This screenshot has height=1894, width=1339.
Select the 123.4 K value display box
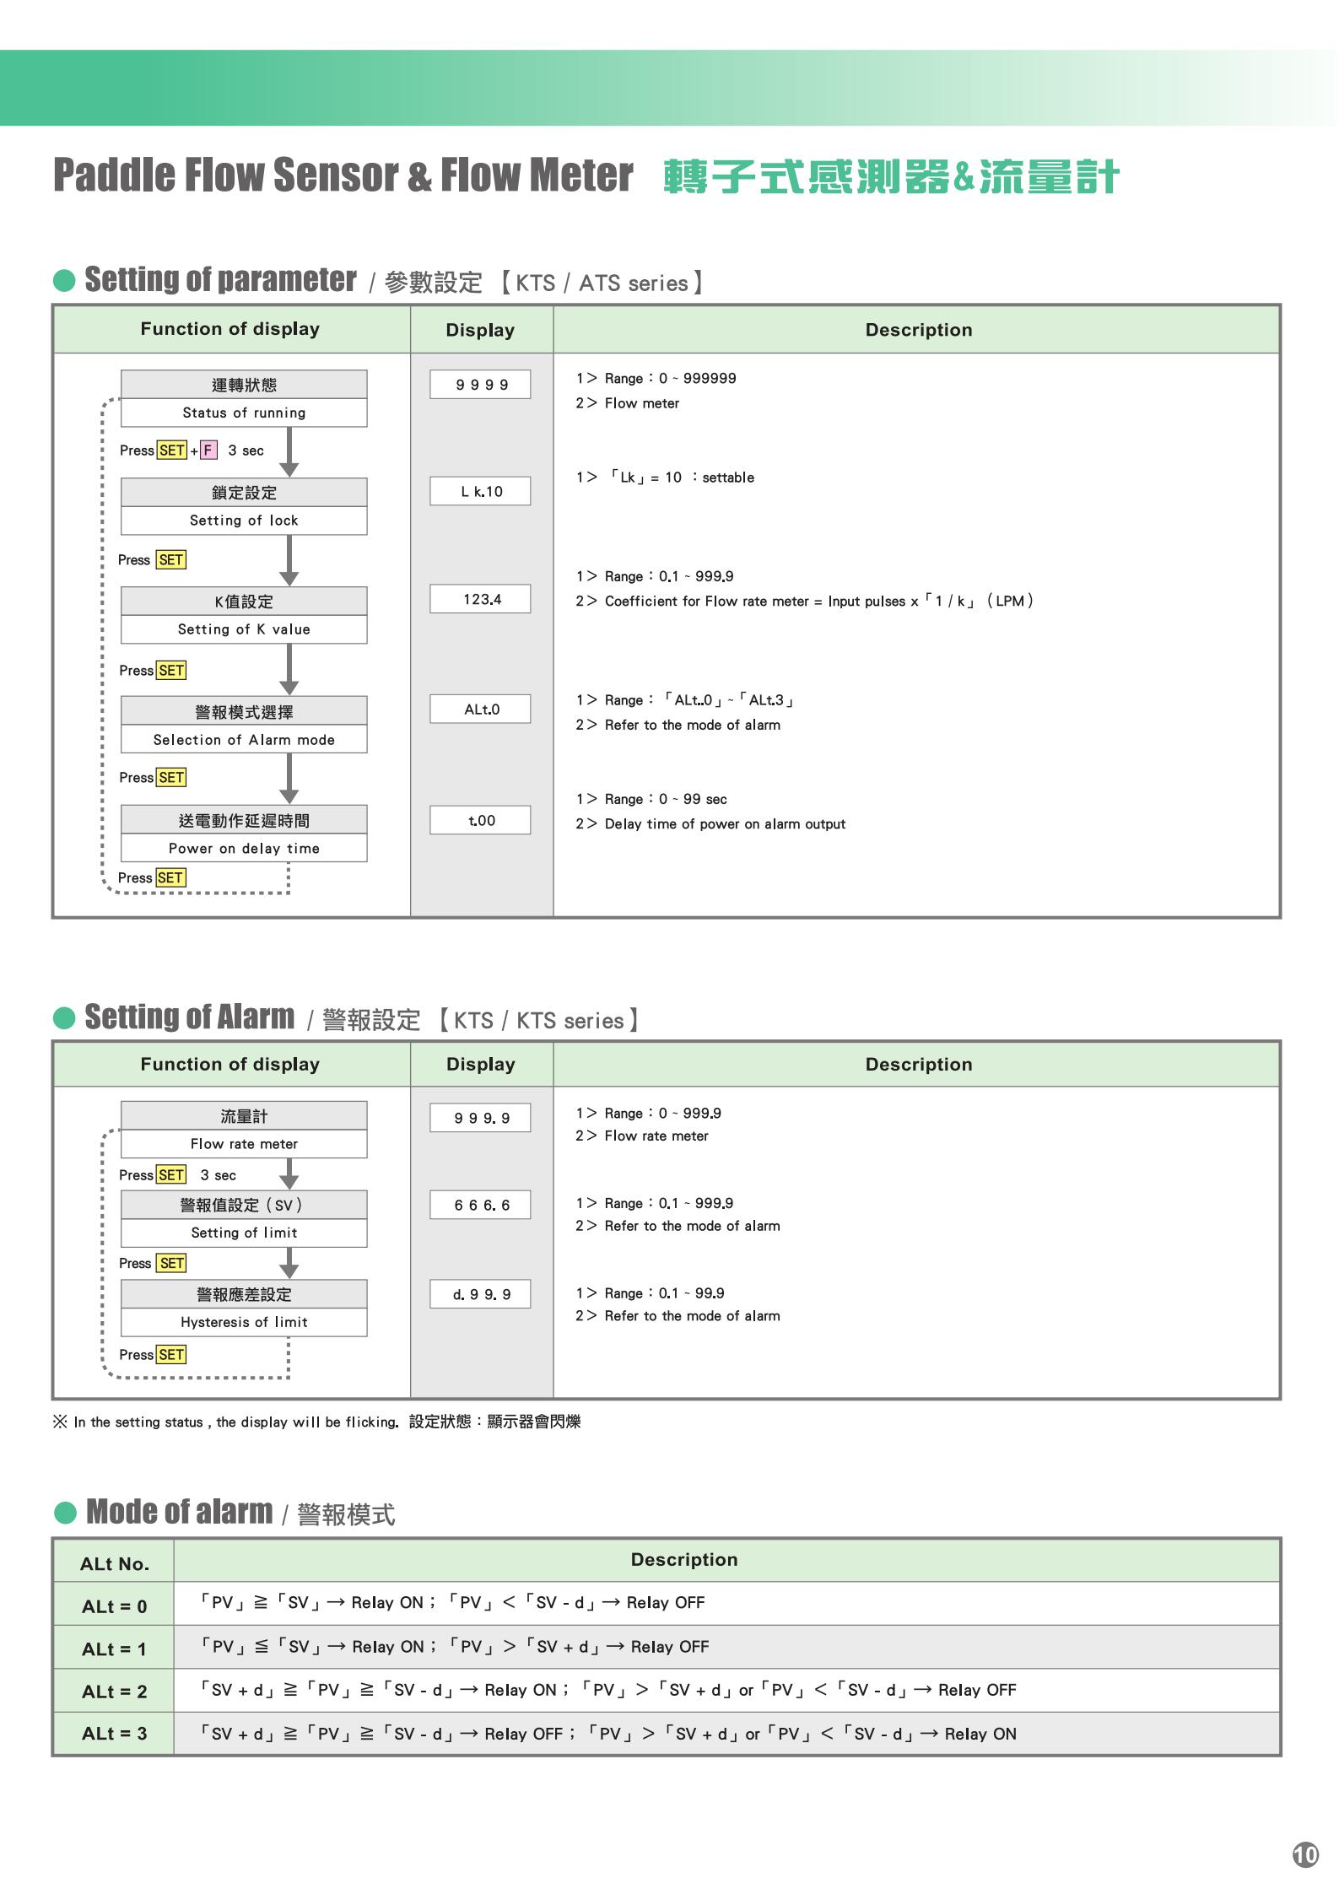click(x=480, y=600)
